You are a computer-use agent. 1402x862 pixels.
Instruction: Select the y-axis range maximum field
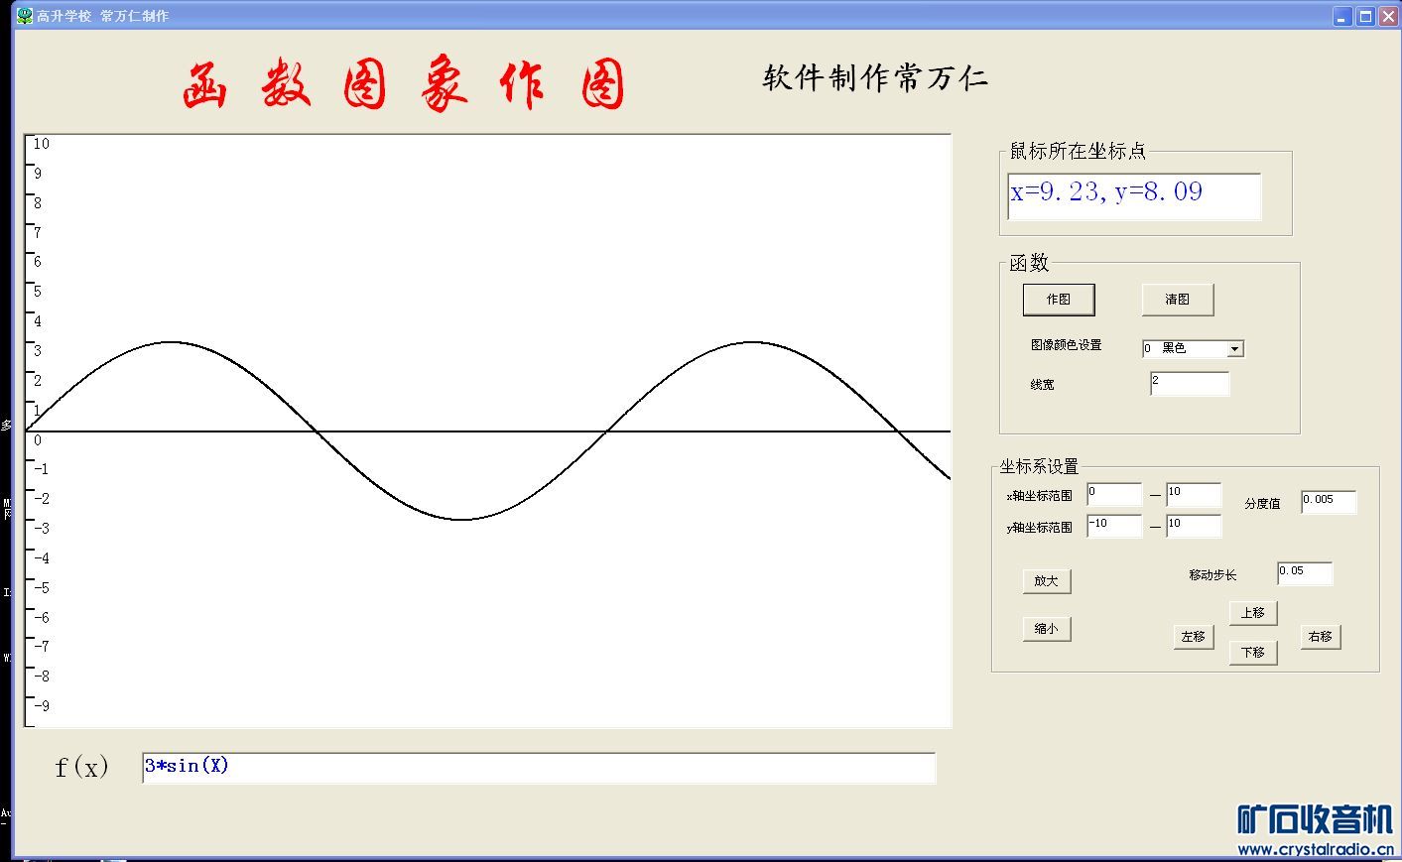coord(1194,526)
